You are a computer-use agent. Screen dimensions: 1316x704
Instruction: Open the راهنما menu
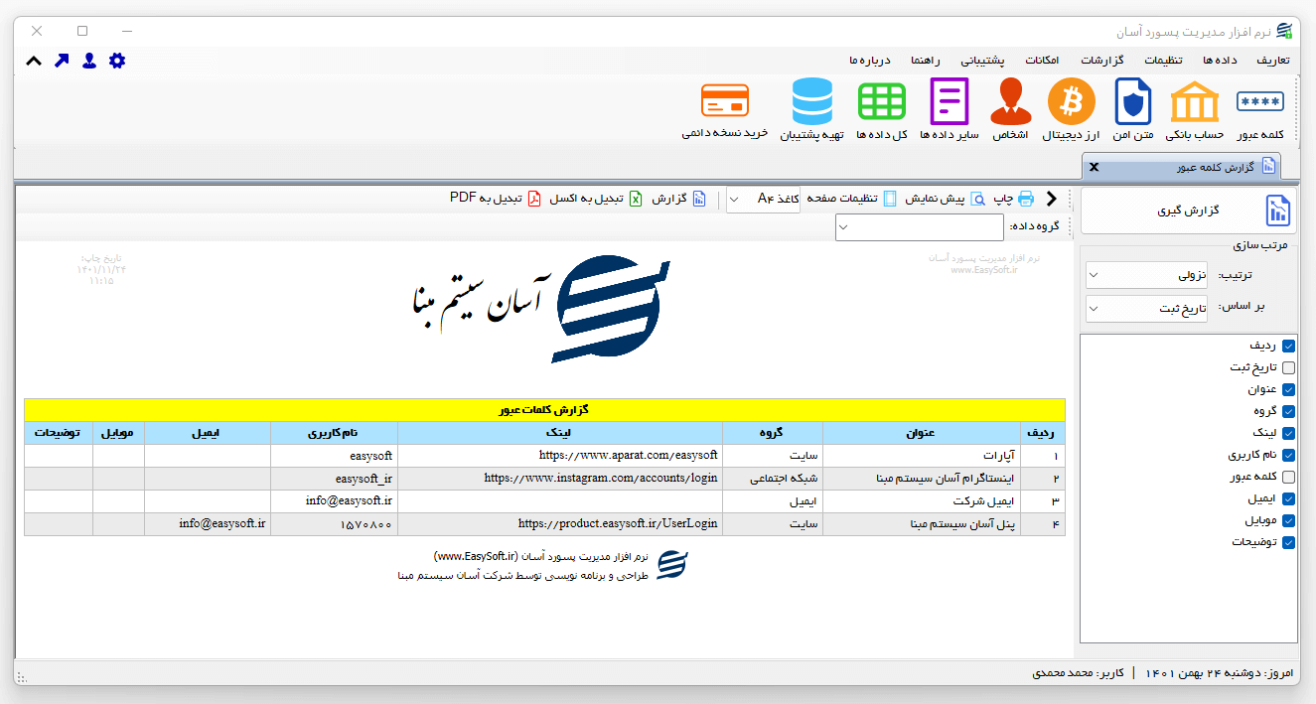[926, 60]
